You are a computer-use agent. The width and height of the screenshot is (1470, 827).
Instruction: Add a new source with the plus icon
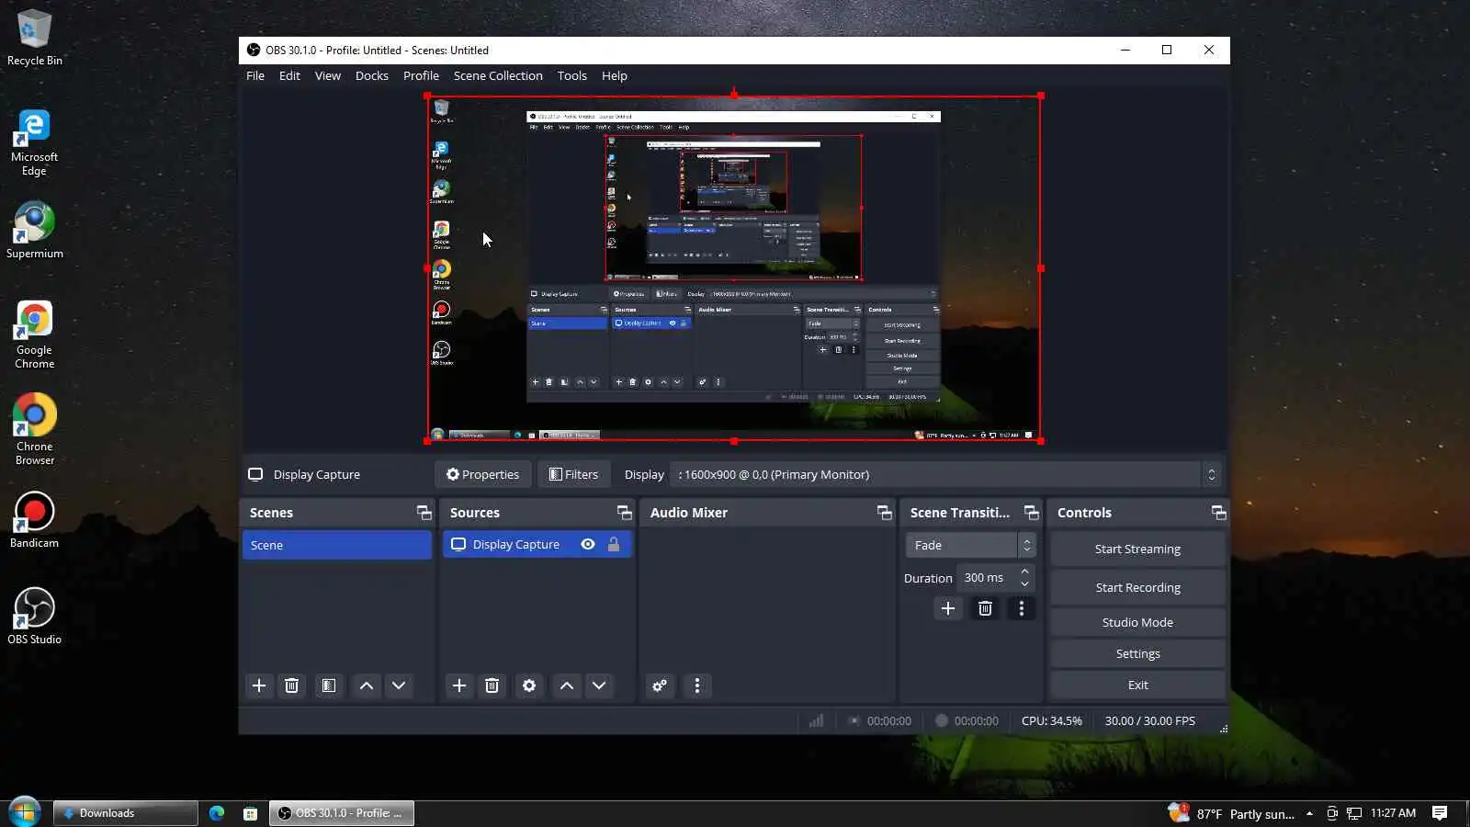click(459, 685)
